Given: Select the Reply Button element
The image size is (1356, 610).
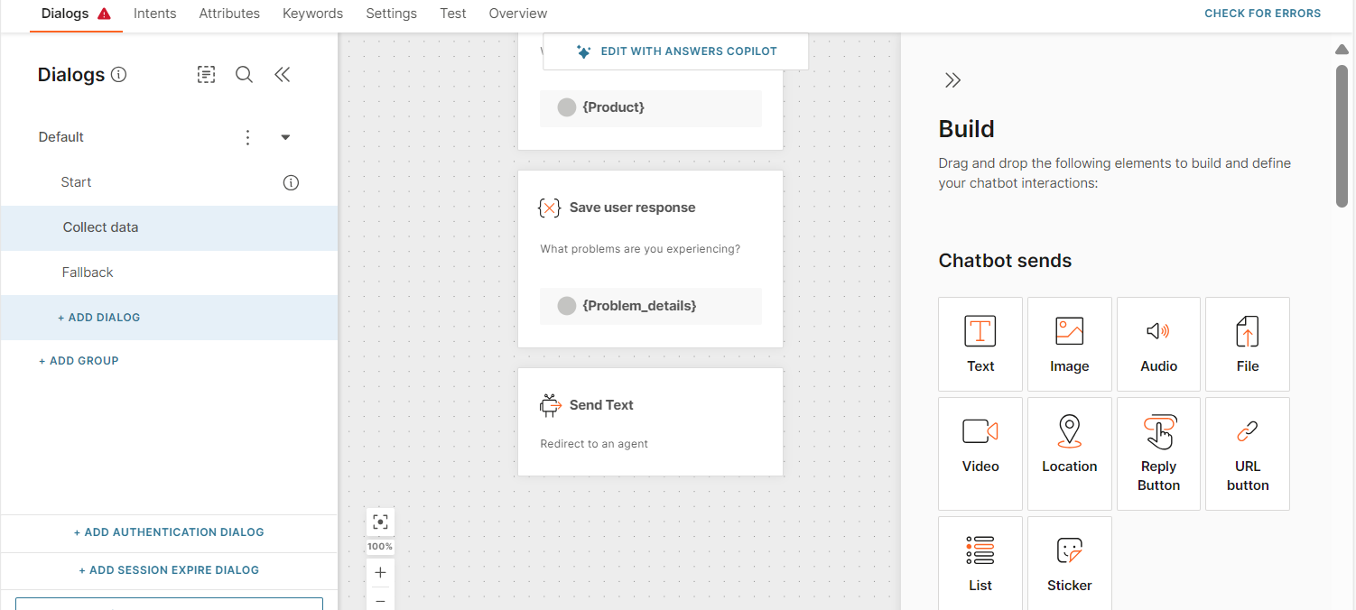Looking at the screenshot, I should tap(1158, 454).
